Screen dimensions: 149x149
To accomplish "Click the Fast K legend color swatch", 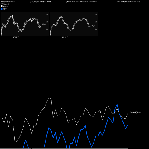I will click(x=2, y=6).
